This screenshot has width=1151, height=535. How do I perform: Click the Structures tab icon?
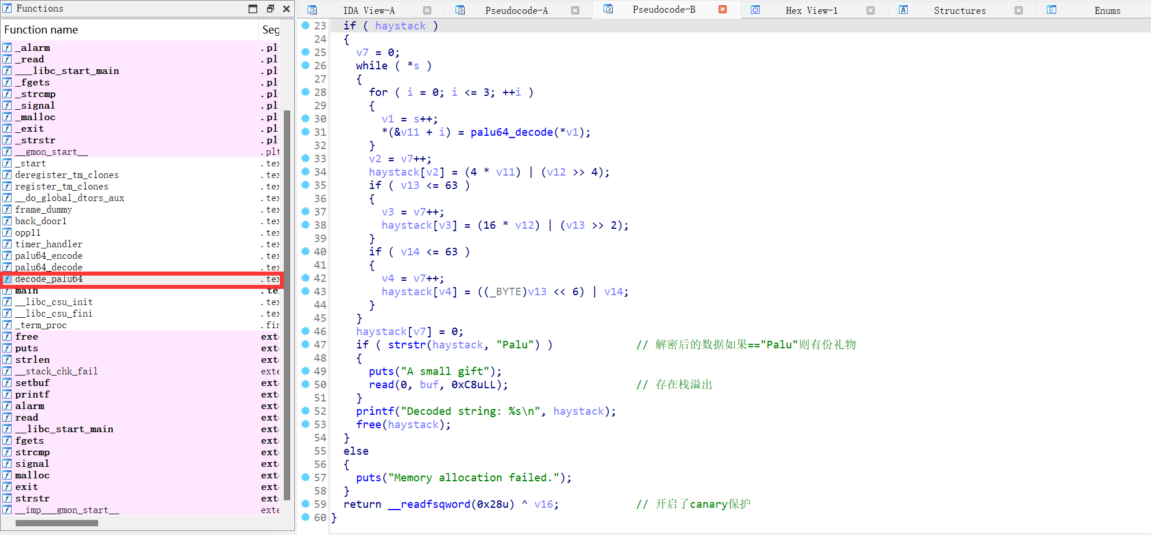(903, 10)
